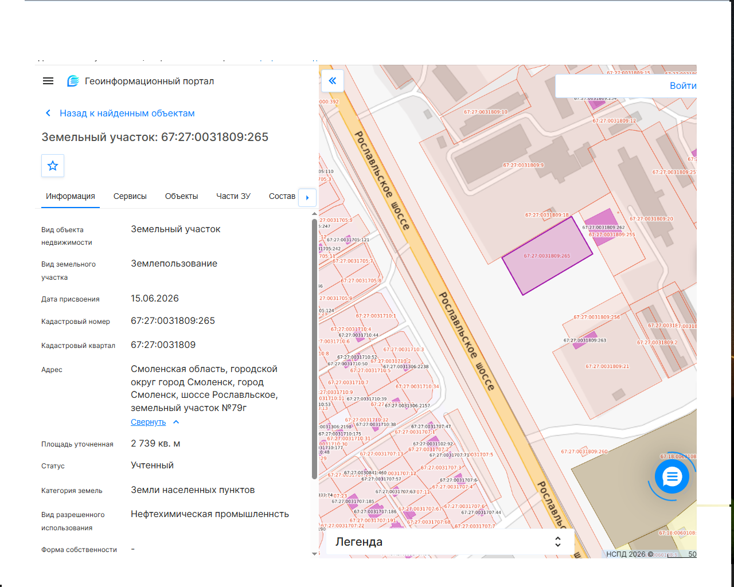
Task: Click the Свернуть link under address
Action: pyautogui.click(x=148, y=422)
